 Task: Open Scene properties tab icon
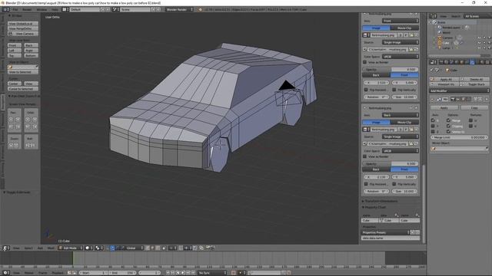coord(451,62)
